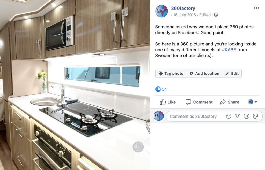
Task: Click the 360 photo compass indicator
Action: 138,147
